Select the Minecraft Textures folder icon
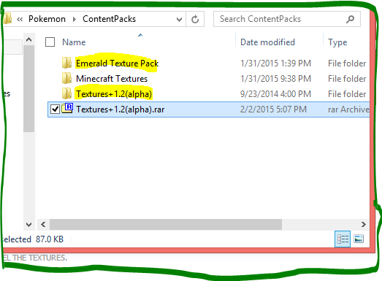The image size is (382, 281). pos(66,78)
